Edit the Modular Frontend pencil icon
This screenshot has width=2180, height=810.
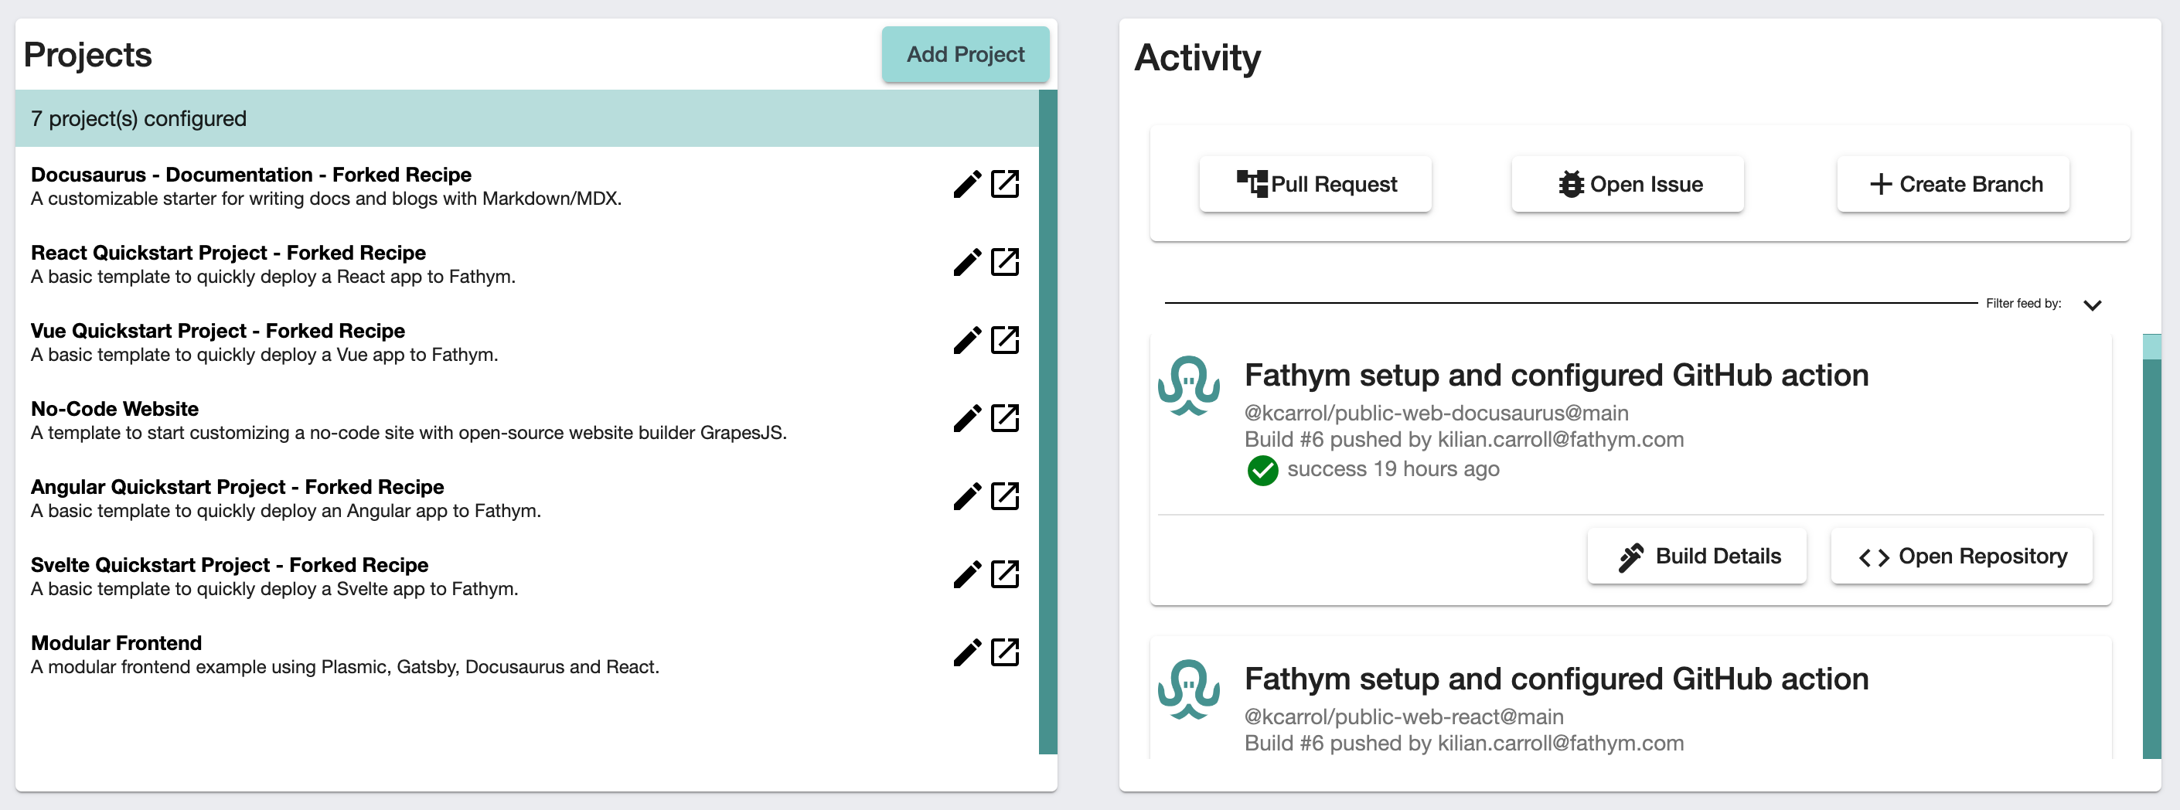click(x=966, y=652)
